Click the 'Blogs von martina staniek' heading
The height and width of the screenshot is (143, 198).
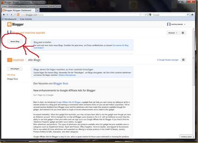(29, 33)
